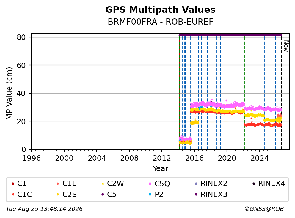This screenshot has height=218, width=295.
Task: Click the Year axis label
Action: coord(160,168)
